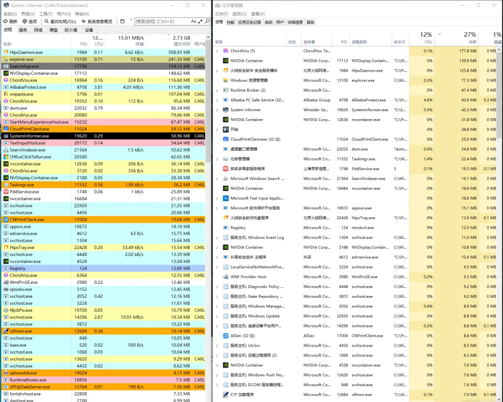Screen dimensions: 503x402
Task: Click the CTF 加载程序 icon in Task Manager
Action: click(225, 395)
